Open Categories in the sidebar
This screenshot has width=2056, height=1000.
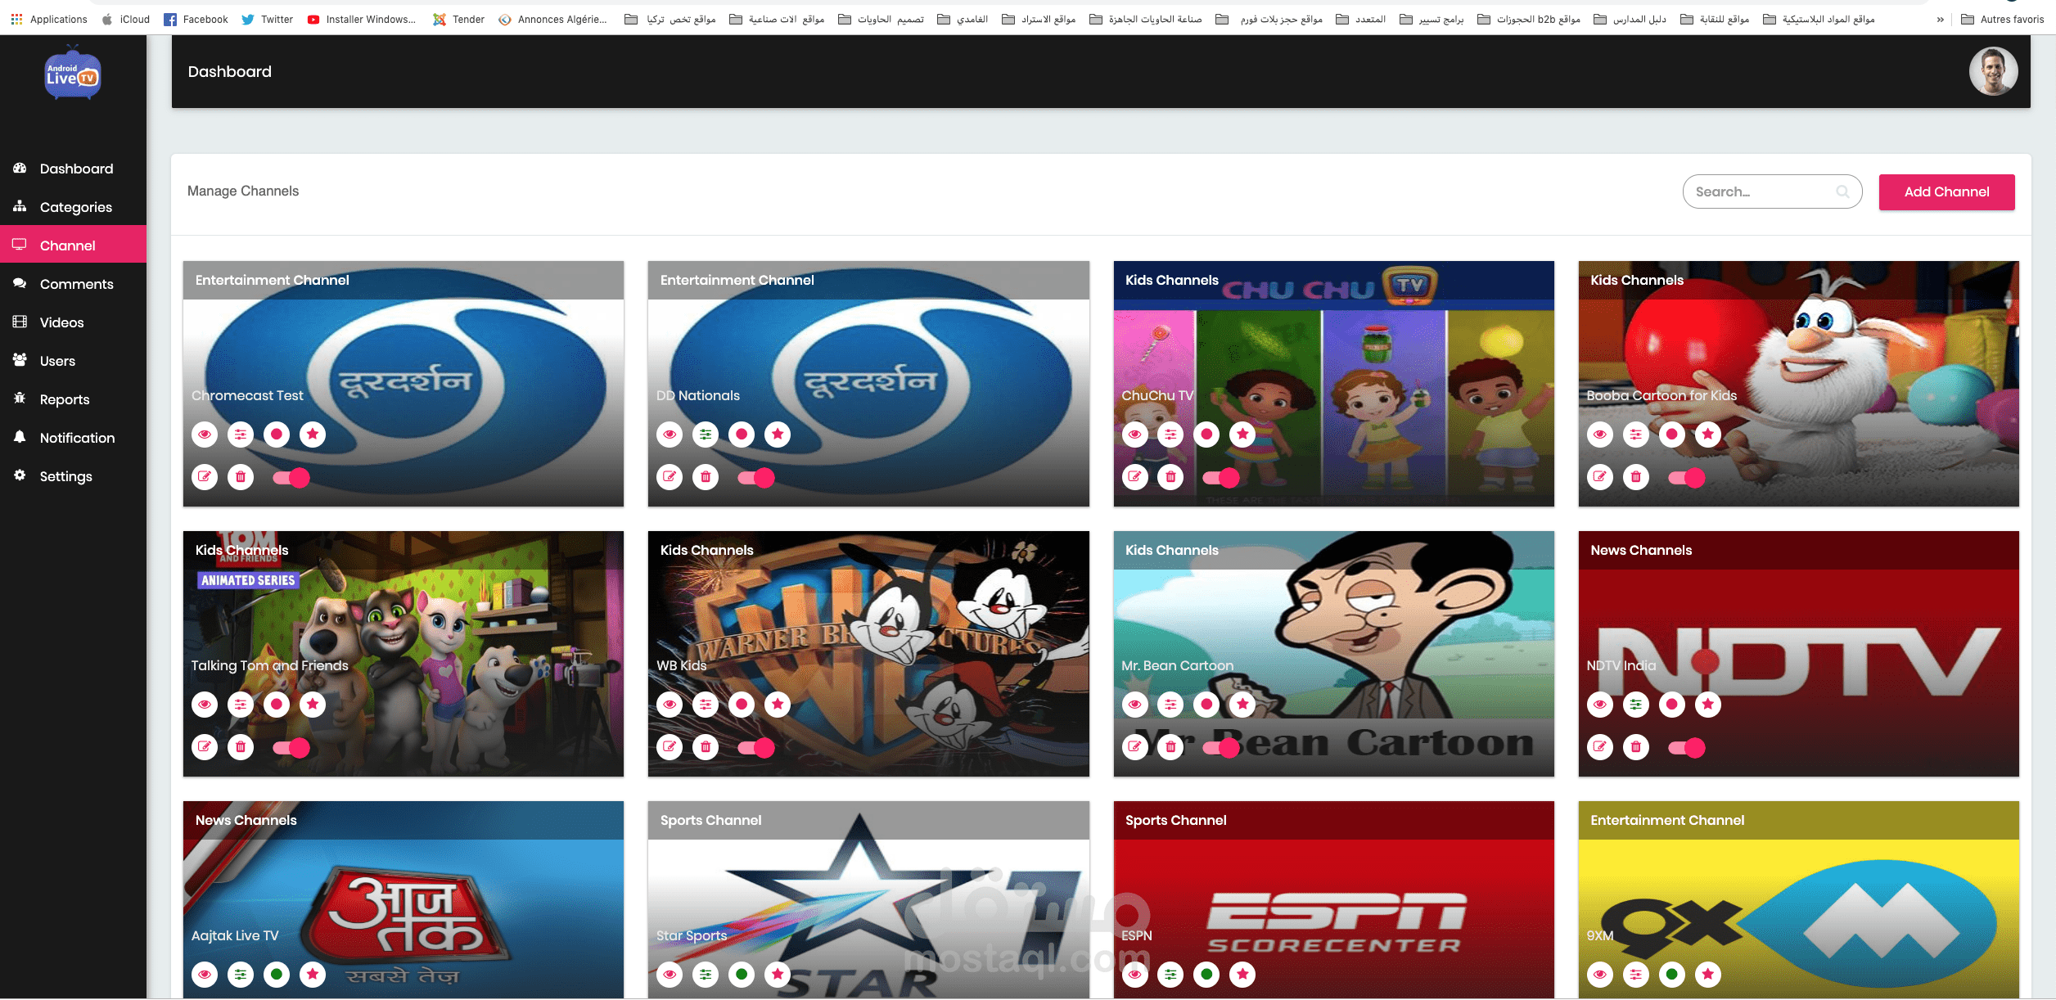coord(75,207)
